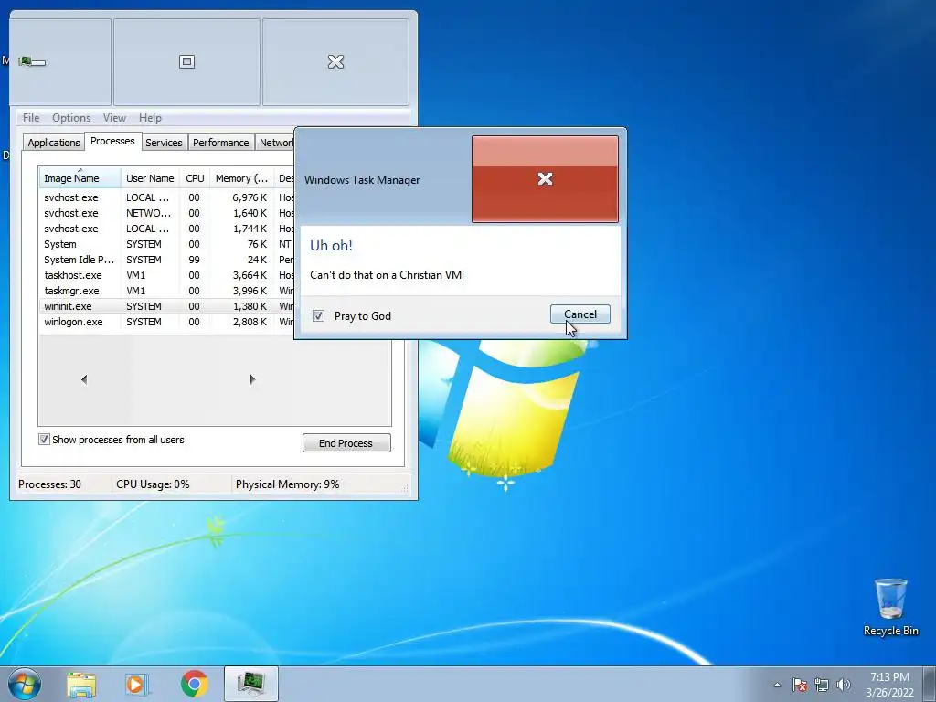936x702 pixels.
Task: Select svchost.exe row owned by NETWO...
Action: coord(166,213)
